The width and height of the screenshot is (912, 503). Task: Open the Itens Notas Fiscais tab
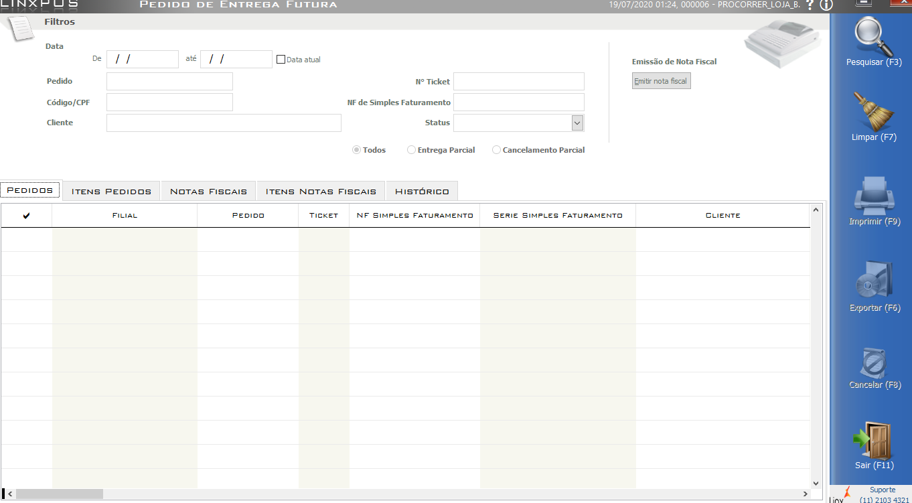[321, 191]
